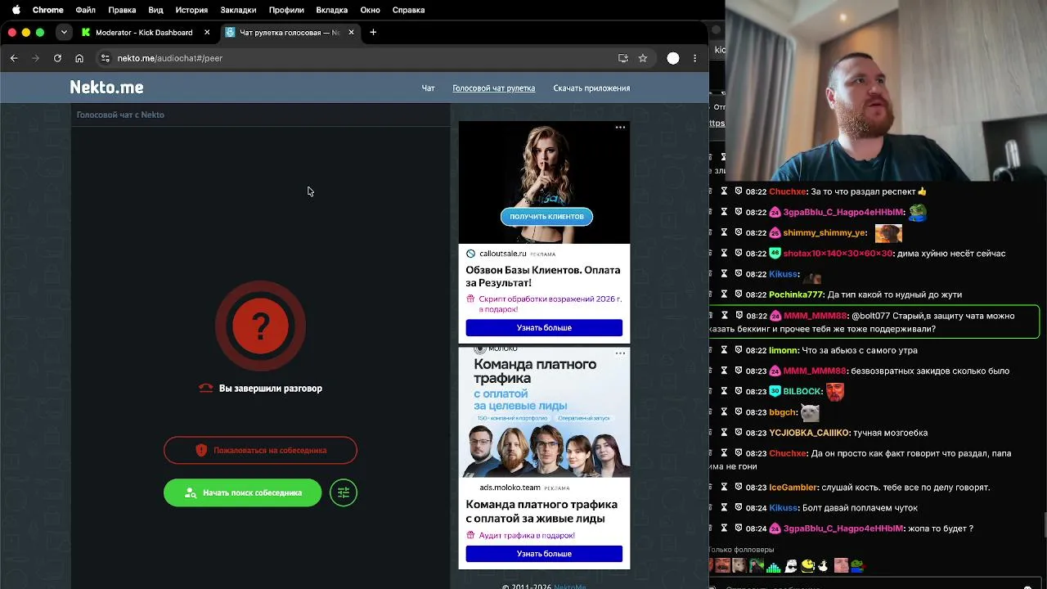Viewport: 1047px width, 589px height.
Task: Click Узнать больше under Moloko ad
Action: pos(544,554)
